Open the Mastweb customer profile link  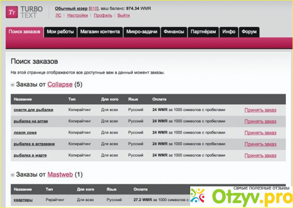pyautogui.click(x=60, y=174)
